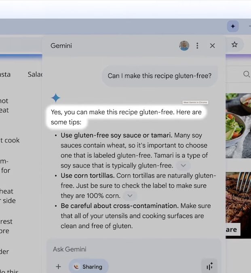The height and width of the screenshot is (273, 251).
Task: Click the white button overlaying the steak image
Action: pos(232,229)
